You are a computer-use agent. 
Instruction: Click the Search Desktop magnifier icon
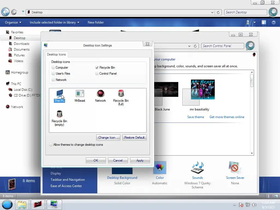pyautogui.click(x=273, y=12)
